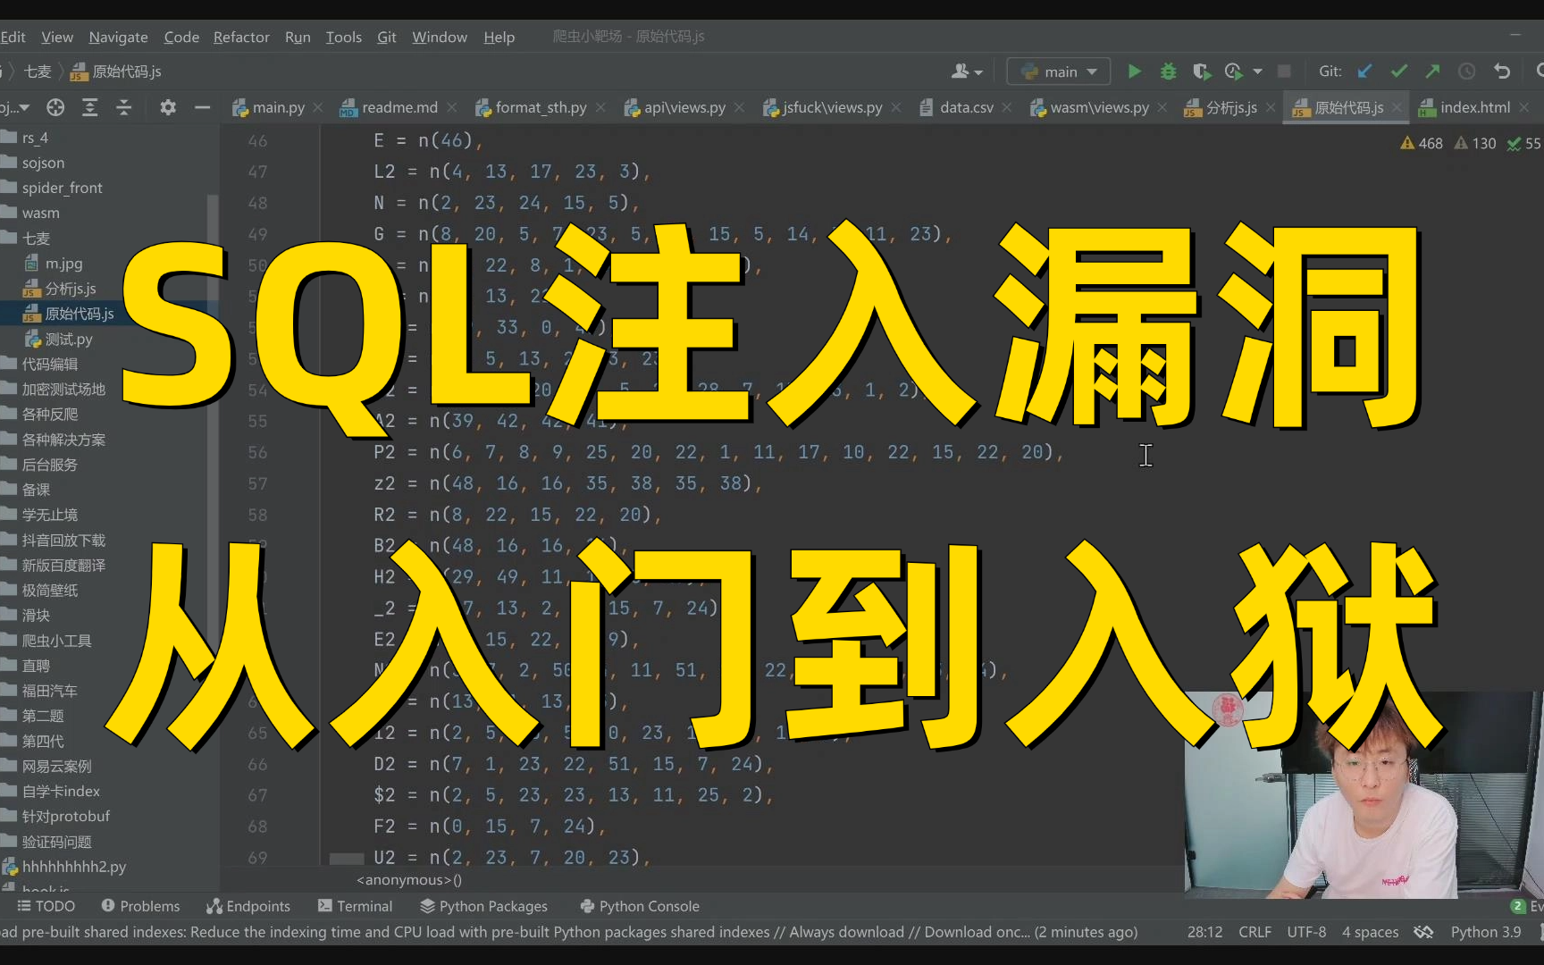
Task: Select the 抖音回放下载 folder
Action: pyautogui.click(x=63, y=540)
